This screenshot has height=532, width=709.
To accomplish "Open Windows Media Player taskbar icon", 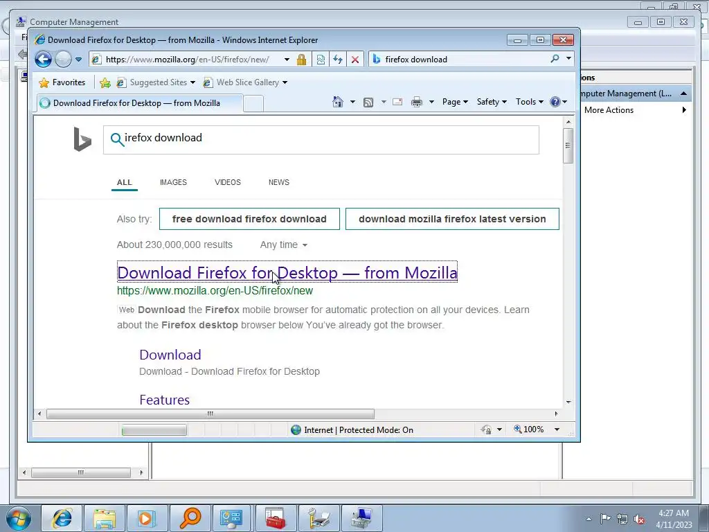I will (x=147, y=518).
